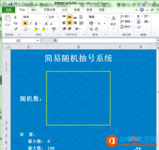Click the Copy icon in clipboard group

[x=15, y=23]
